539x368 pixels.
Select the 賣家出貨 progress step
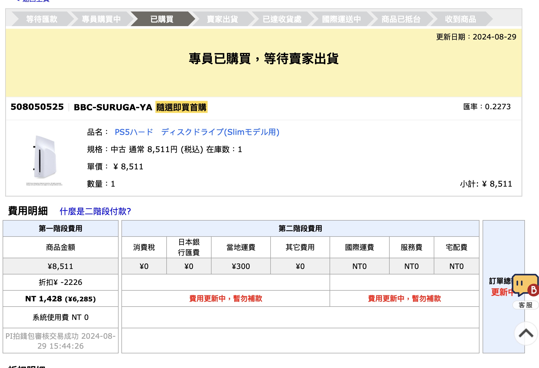click(x=222, y=19)
